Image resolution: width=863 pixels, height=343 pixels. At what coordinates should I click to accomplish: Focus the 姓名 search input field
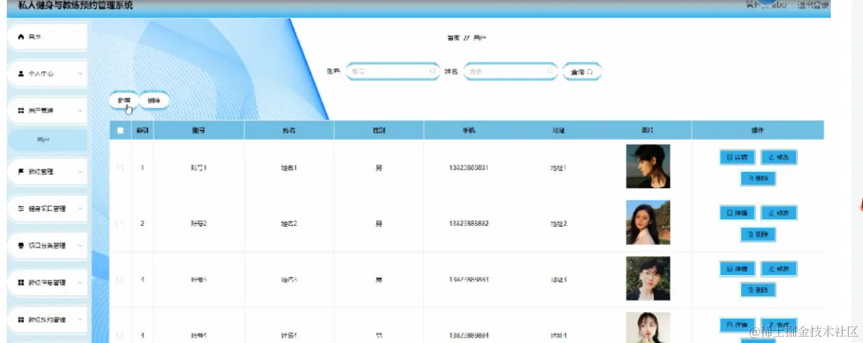[509, 71]
